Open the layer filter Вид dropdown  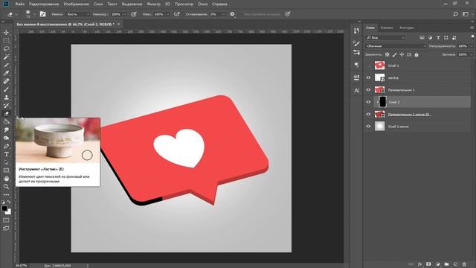coord(385,38)
